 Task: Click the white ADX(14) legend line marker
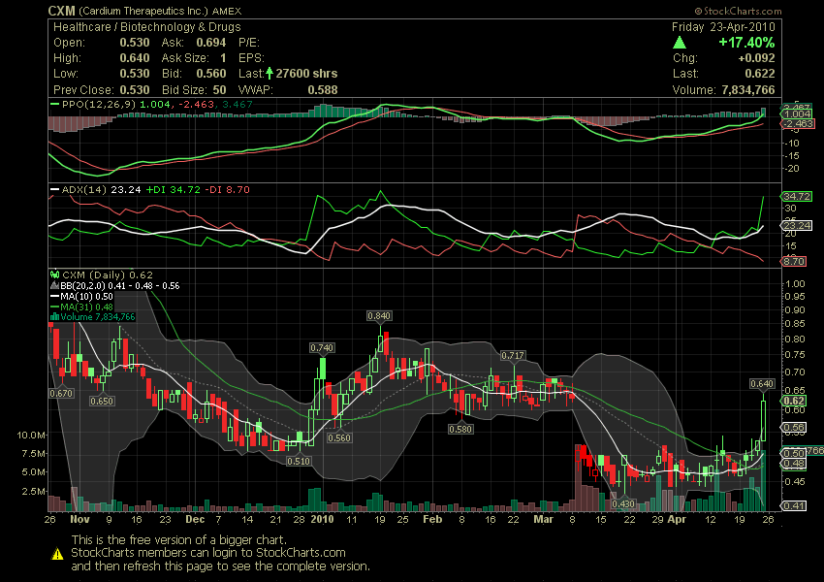pos(54,190)
